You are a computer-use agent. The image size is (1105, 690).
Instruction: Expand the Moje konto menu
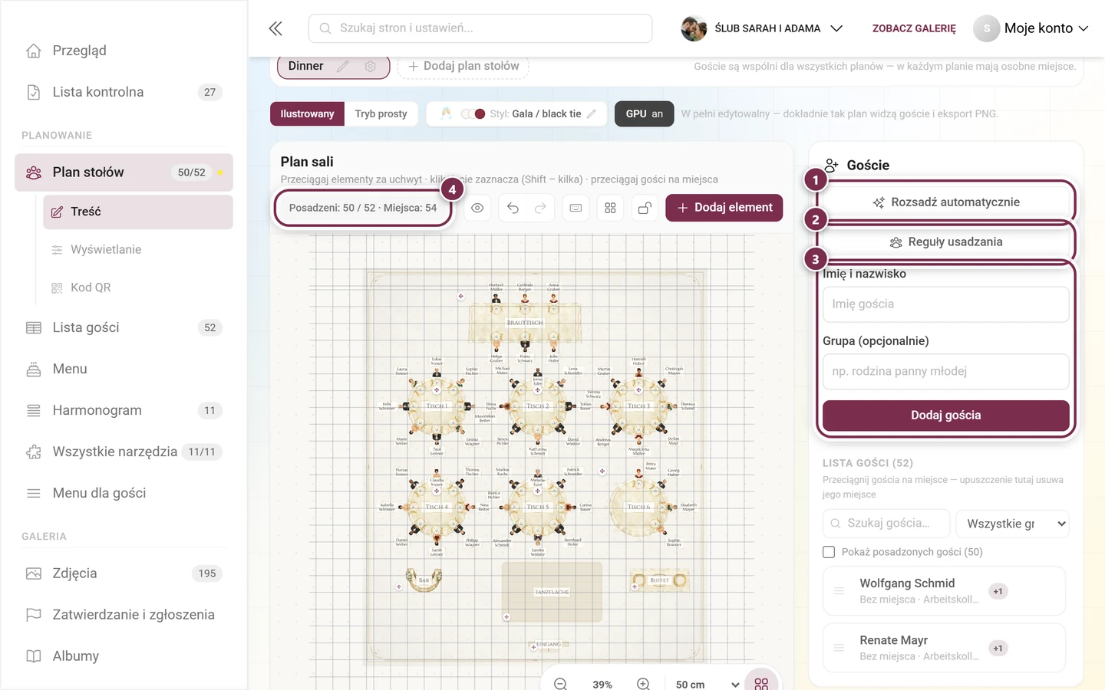click(1031, 28)
